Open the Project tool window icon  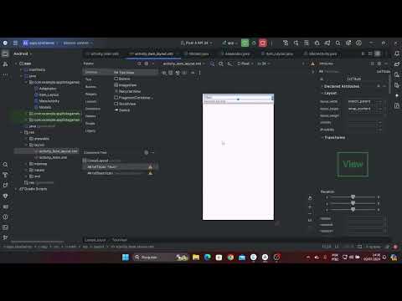[x=5, y=54]
